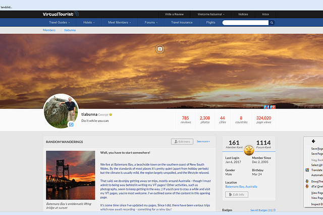Open the Batemans Bay lifting bridge photo
323x215 pixels.
tap(71, 175)
